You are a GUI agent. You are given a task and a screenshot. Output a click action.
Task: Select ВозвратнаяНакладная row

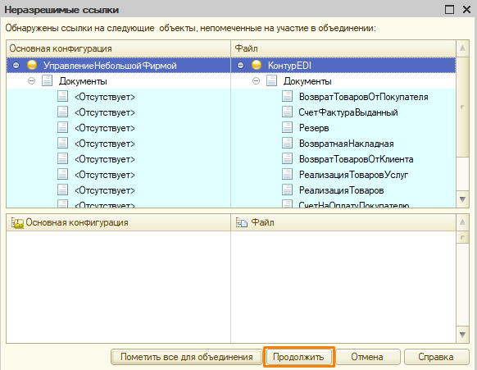pos(343,143)
